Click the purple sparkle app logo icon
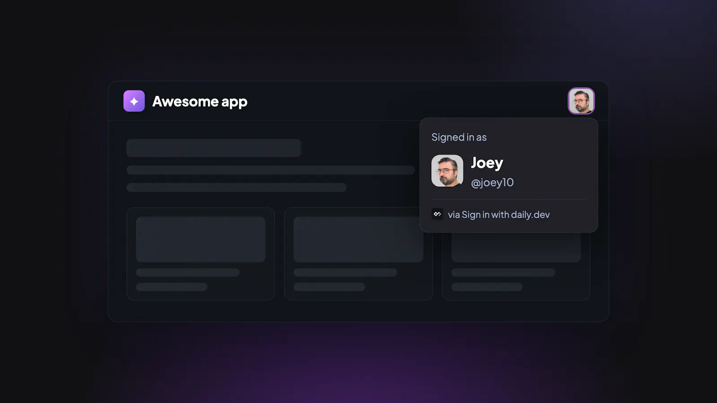717x403 pixels. tap(134, 101)
